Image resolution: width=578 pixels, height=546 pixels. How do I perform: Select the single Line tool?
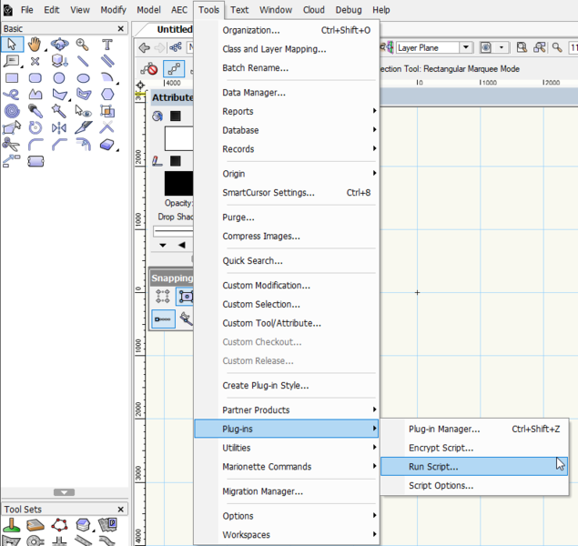tap(83, 61)
